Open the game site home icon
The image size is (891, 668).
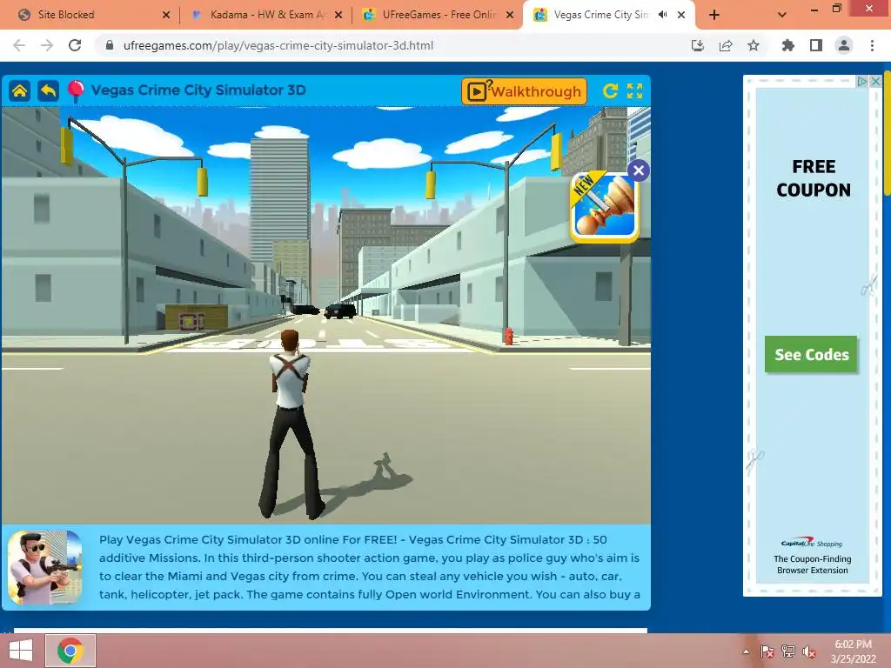tap(20, 90)
